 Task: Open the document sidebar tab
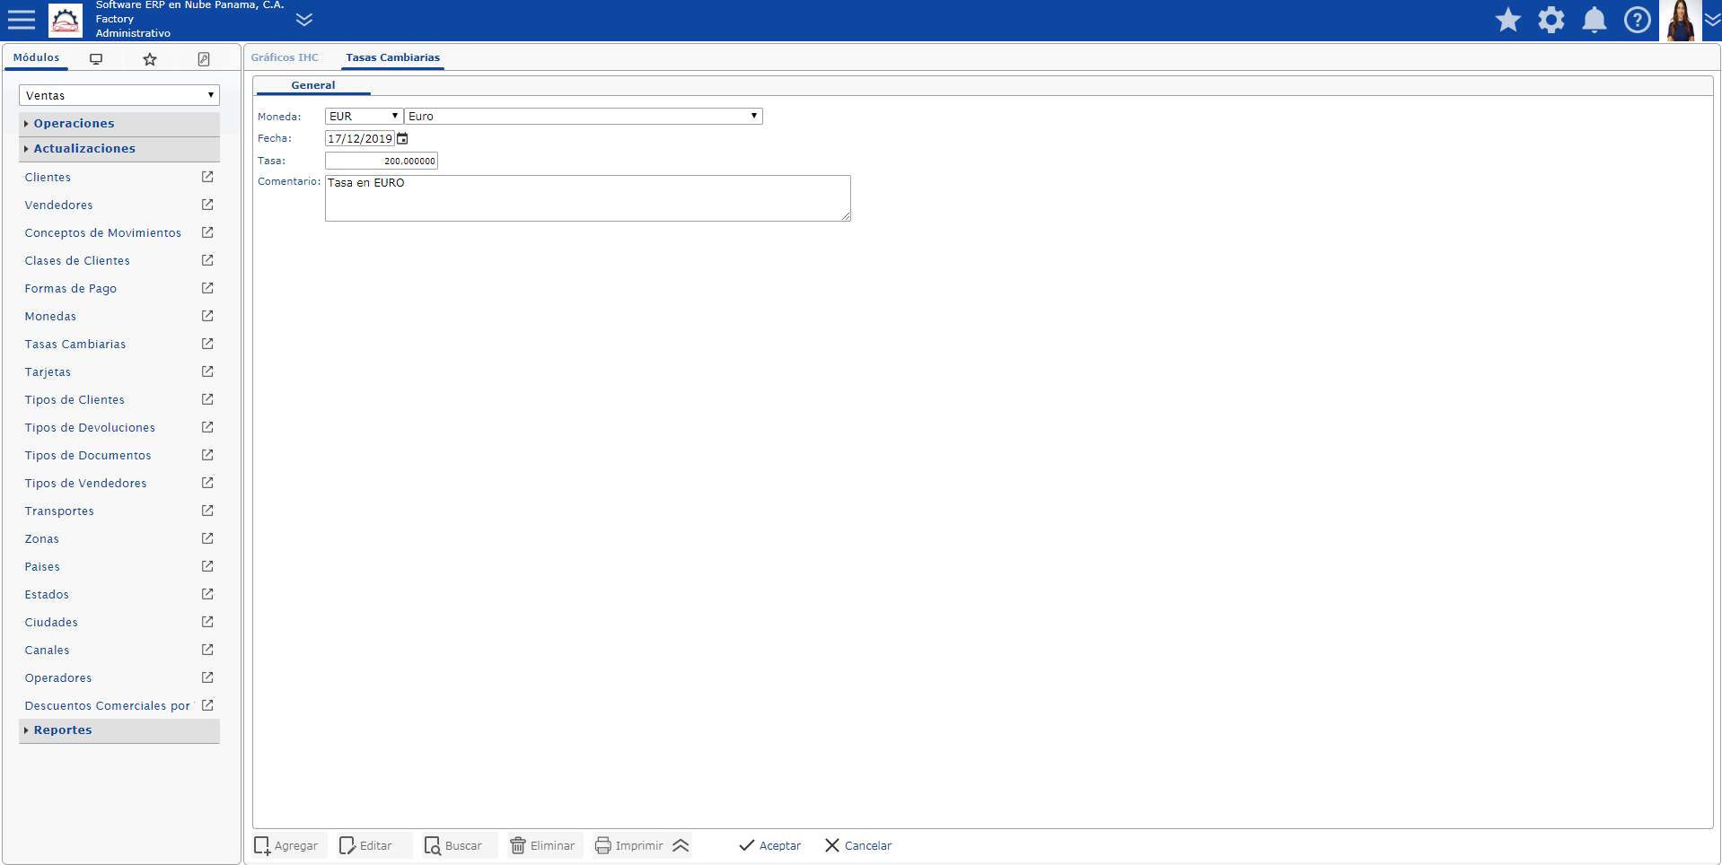pyautogui.click(x=204, y=59)
